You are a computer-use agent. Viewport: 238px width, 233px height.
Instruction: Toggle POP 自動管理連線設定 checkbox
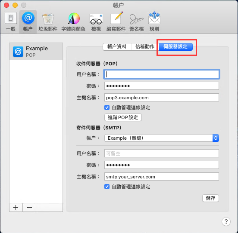coord(107,107)
